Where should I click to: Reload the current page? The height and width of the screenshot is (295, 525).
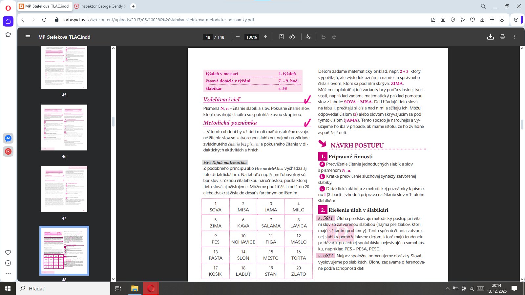pyautogui.click(x=44, y=20)
